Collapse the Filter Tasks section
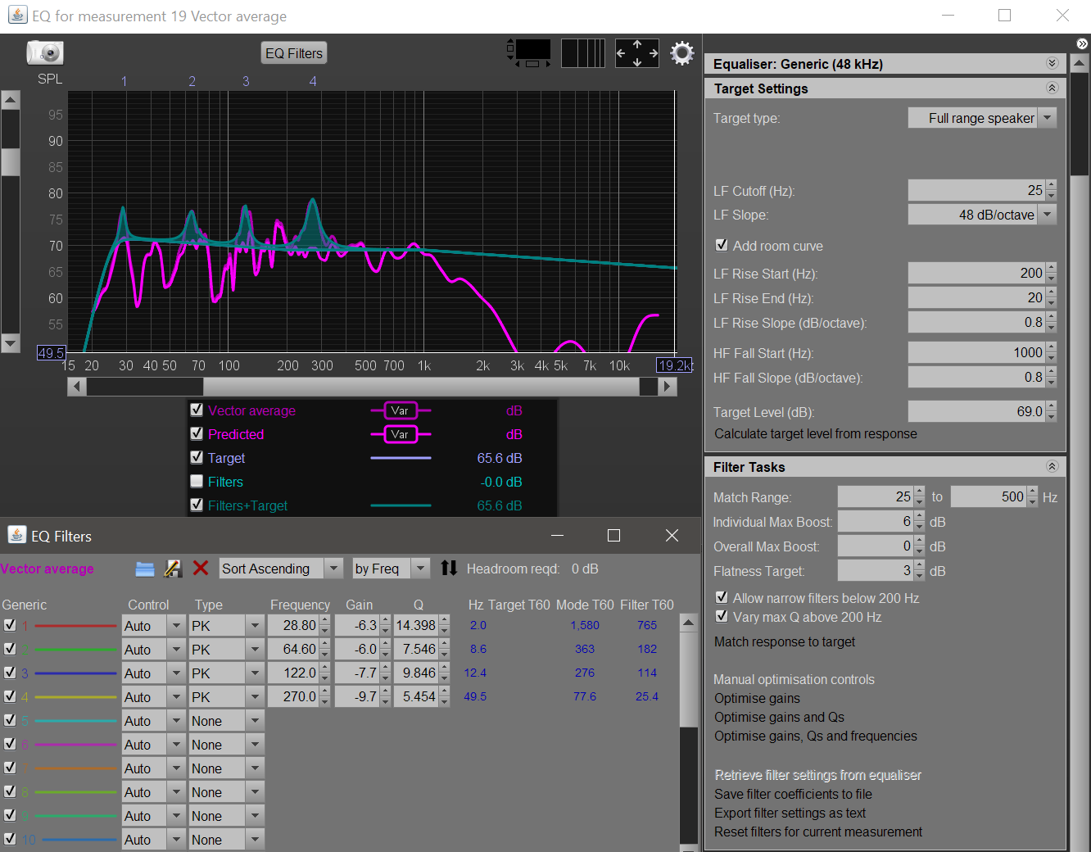This screenshot has width=1091, height=852. [x=1053, y=466]
